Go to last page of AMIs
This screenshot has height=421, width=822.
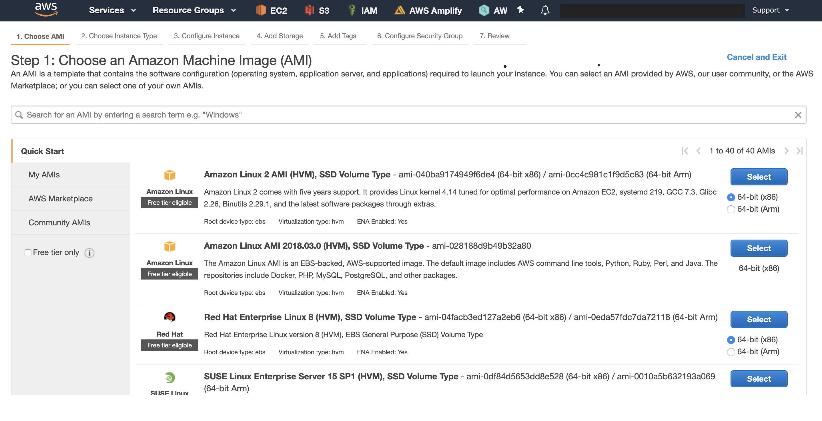(800, 151)
